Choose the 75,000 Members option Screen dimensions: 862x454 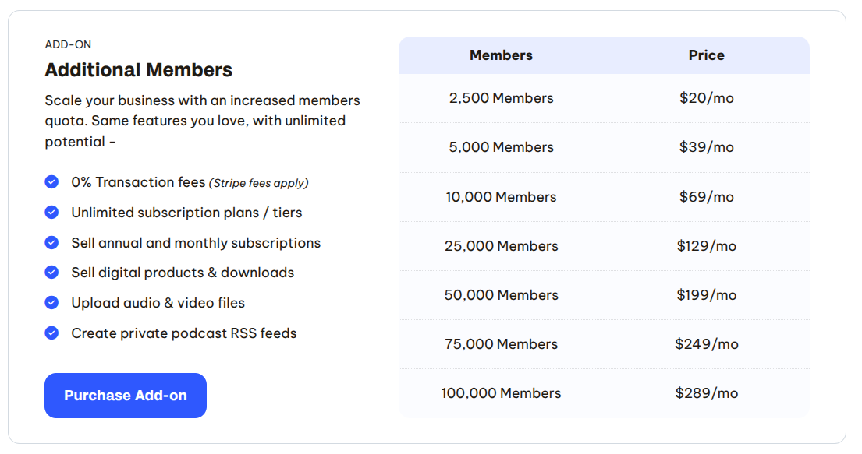pyautogui.click(x=501, y=344)
